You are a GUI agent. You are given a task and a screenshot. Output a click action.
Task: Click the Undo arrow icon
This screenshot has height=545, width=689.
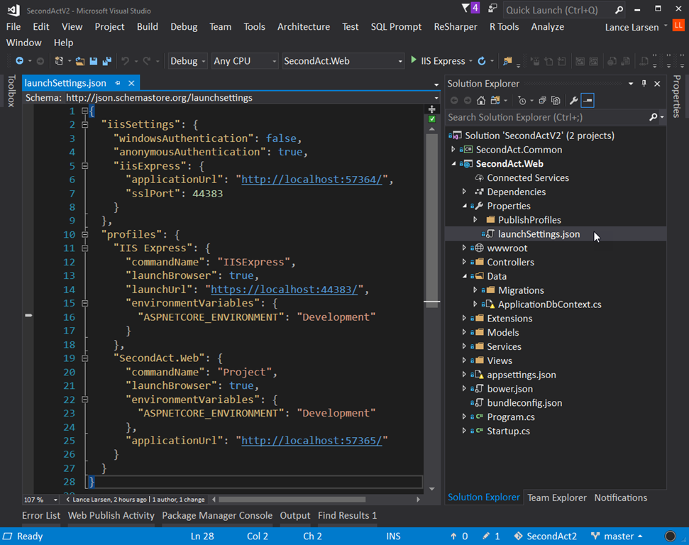click(x=125, y=61)
